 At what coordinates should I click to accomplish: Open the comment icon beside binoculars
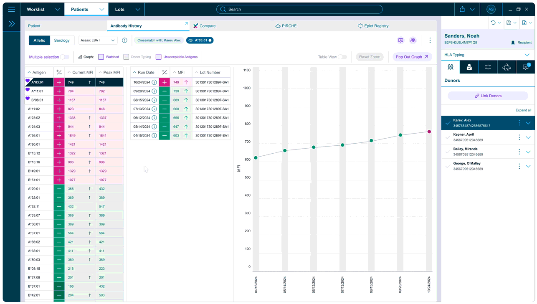400,41
